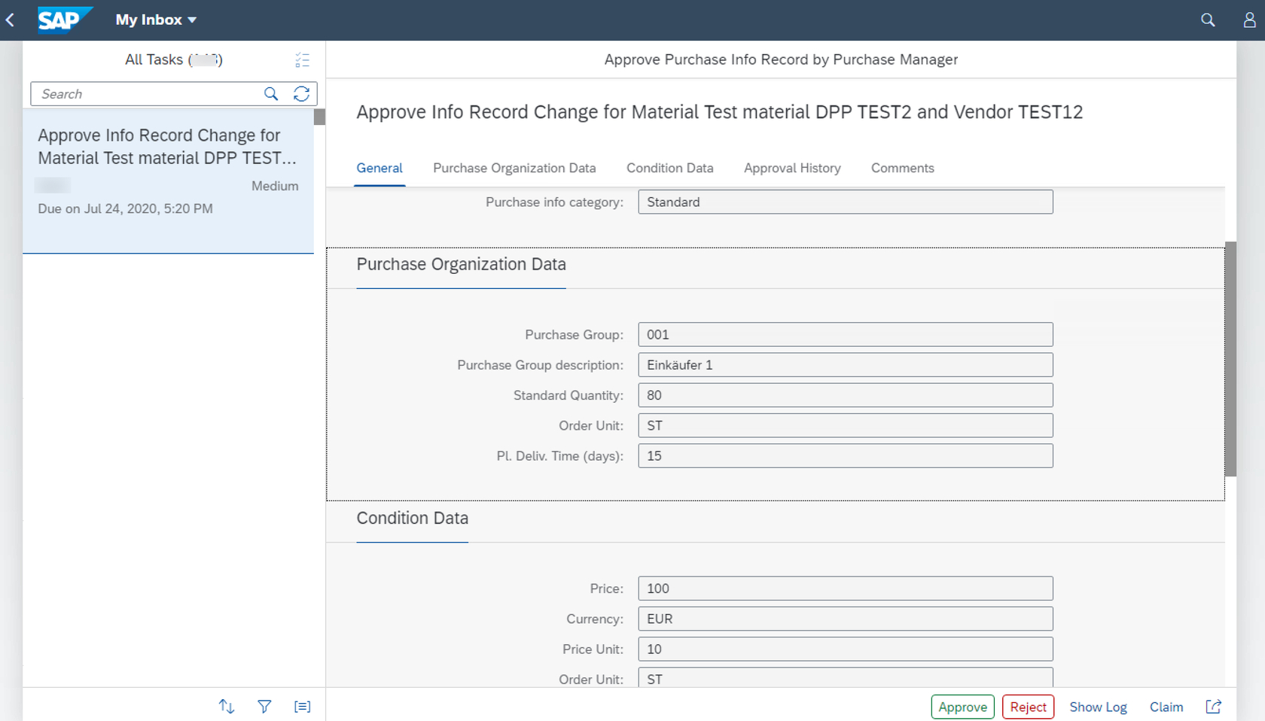Click the Due on Jul 24, 2020 text
The width and height of the screenshot is (1265, 721).
(125, 208)
